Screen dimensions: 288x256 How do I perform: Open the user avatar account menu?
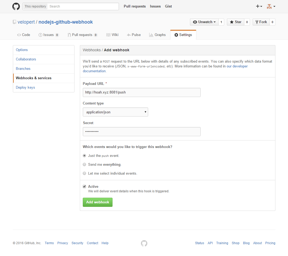click(271, 6)
